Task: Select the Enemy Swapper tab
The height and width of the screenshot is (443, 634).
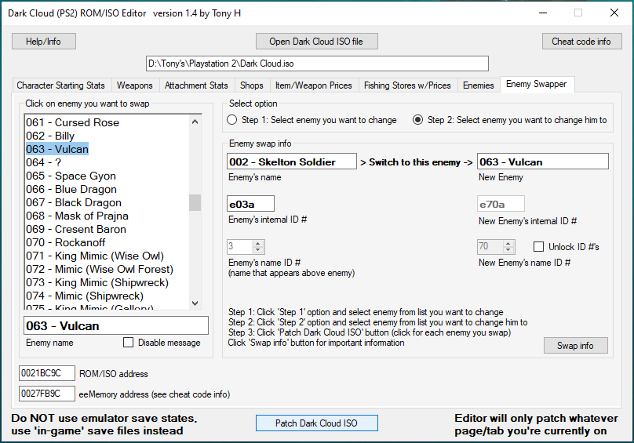Action: (x=537, y=84)
